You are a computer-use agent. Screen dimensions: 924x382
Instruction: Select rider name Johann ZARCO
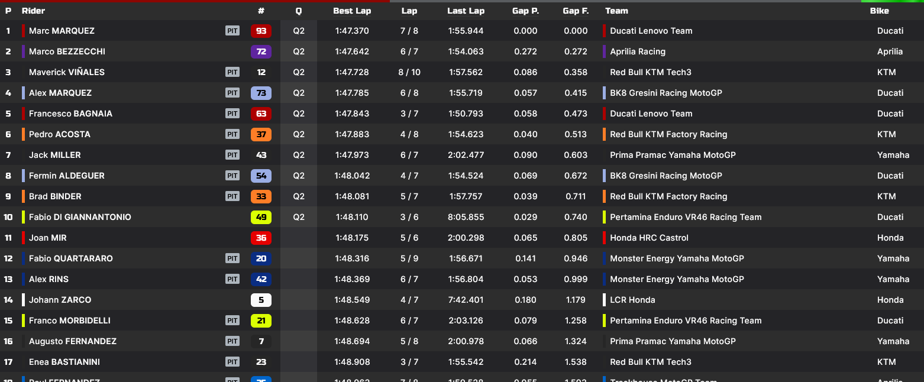pos(60,300)
